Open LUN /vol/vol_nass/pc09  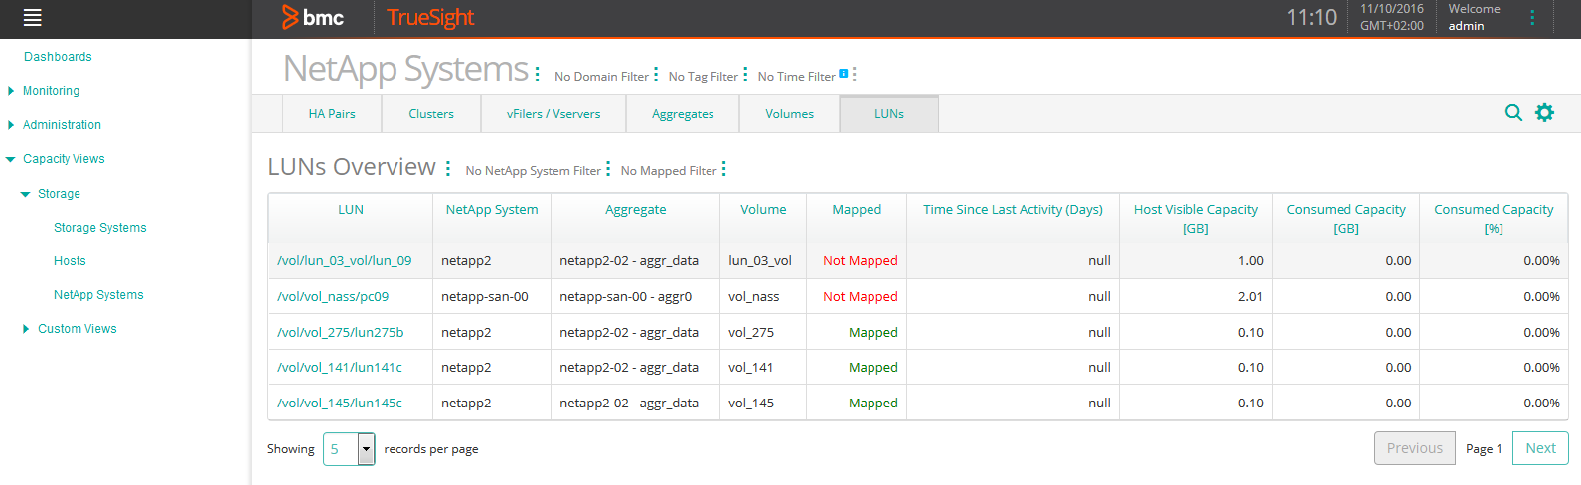coord(333,297)
